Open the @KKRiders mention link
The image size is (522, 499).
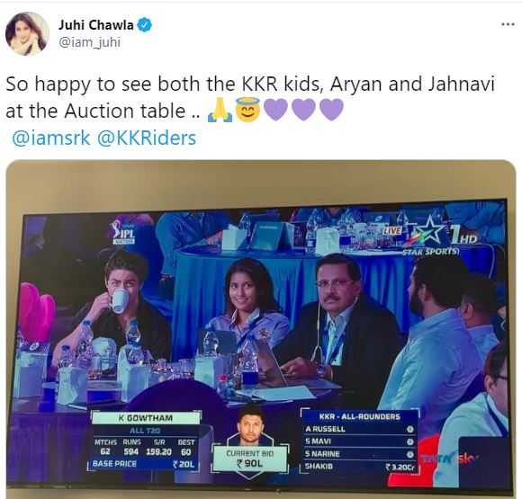pyautogui.click(x=147, y=138)
